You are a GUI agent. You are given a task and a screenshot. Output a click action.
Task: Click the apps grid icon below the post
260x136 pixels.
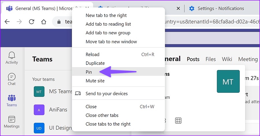[x=178, y=120]
